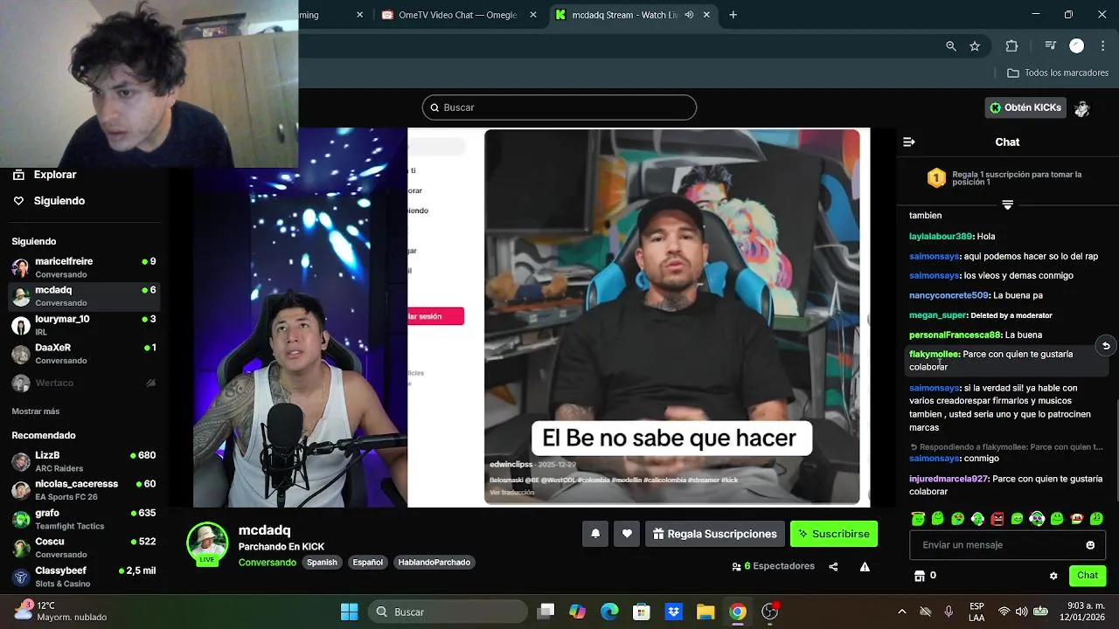Image resolution: width=1119 pixels, height=629 pixels.
Task: Open Microsoft Store from taskbar
Action: [x=642, y=612]
